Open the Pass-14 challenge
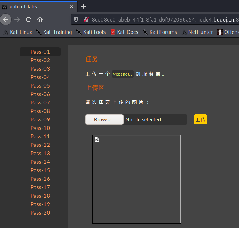239x228 pixels. click(x=40, y=162)
